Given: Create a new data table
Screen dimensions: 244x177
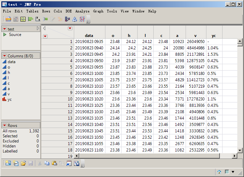Looking at the screenshot, I should (x=8, y=163).
